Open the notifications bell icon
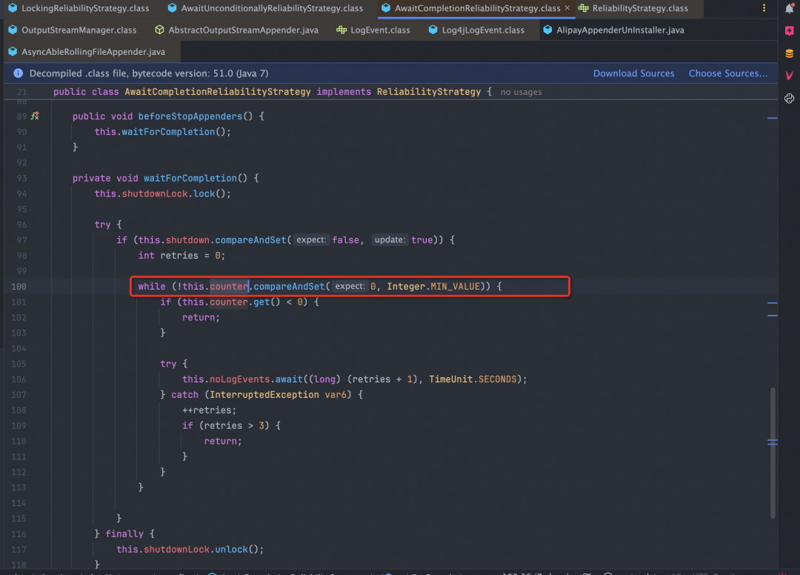Image resolution: width=800 pixels, height=575 pixels. coord(790,8)
